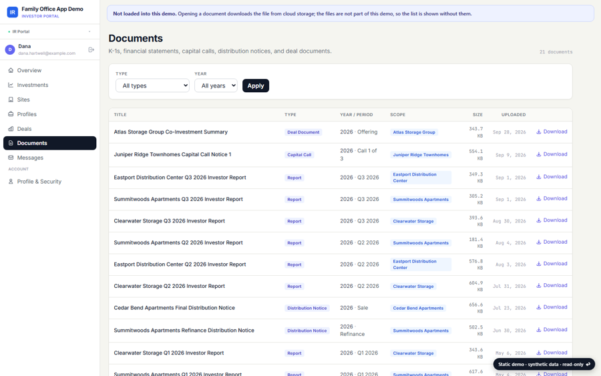The height and width of the screenshot is (376, 601).
Task: Click the Size column header
Action: pyautogui.click(x=477, y=115)
